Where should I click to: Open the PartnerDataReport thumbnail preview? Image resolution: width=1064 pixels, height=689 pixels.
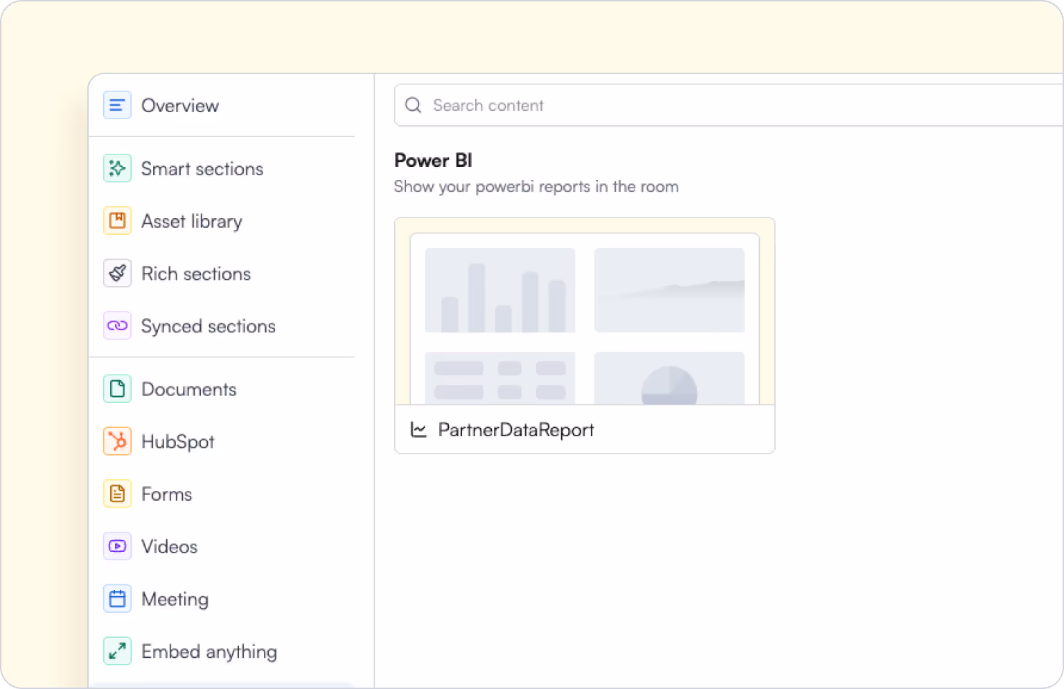tap(585, 312)
